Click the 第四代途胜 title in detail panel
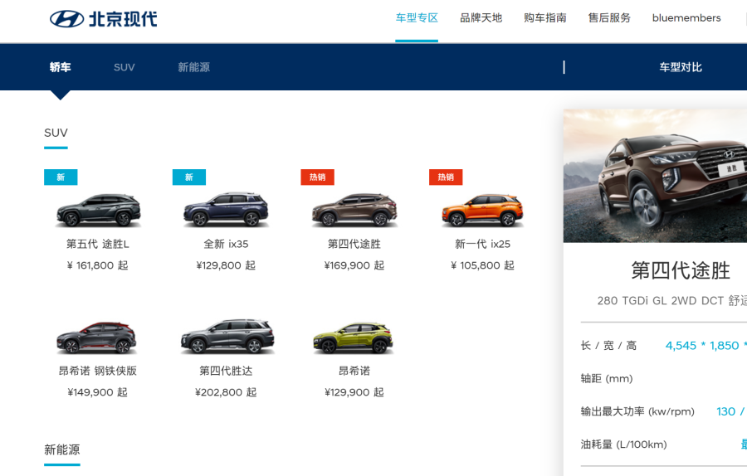 pyautogui.click(x=681, y=271)
